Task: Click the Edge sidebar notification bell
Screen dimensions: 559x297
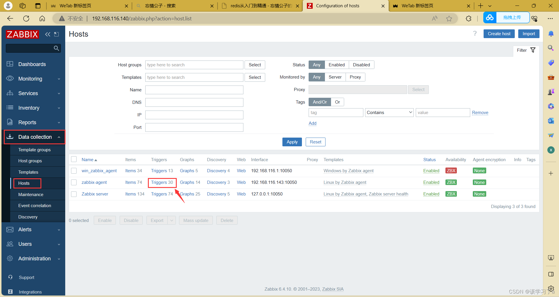Action: click(551, 34)
